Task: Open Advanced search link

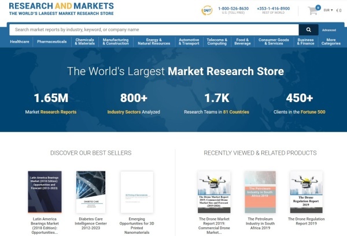Action: tap(329, 30)
